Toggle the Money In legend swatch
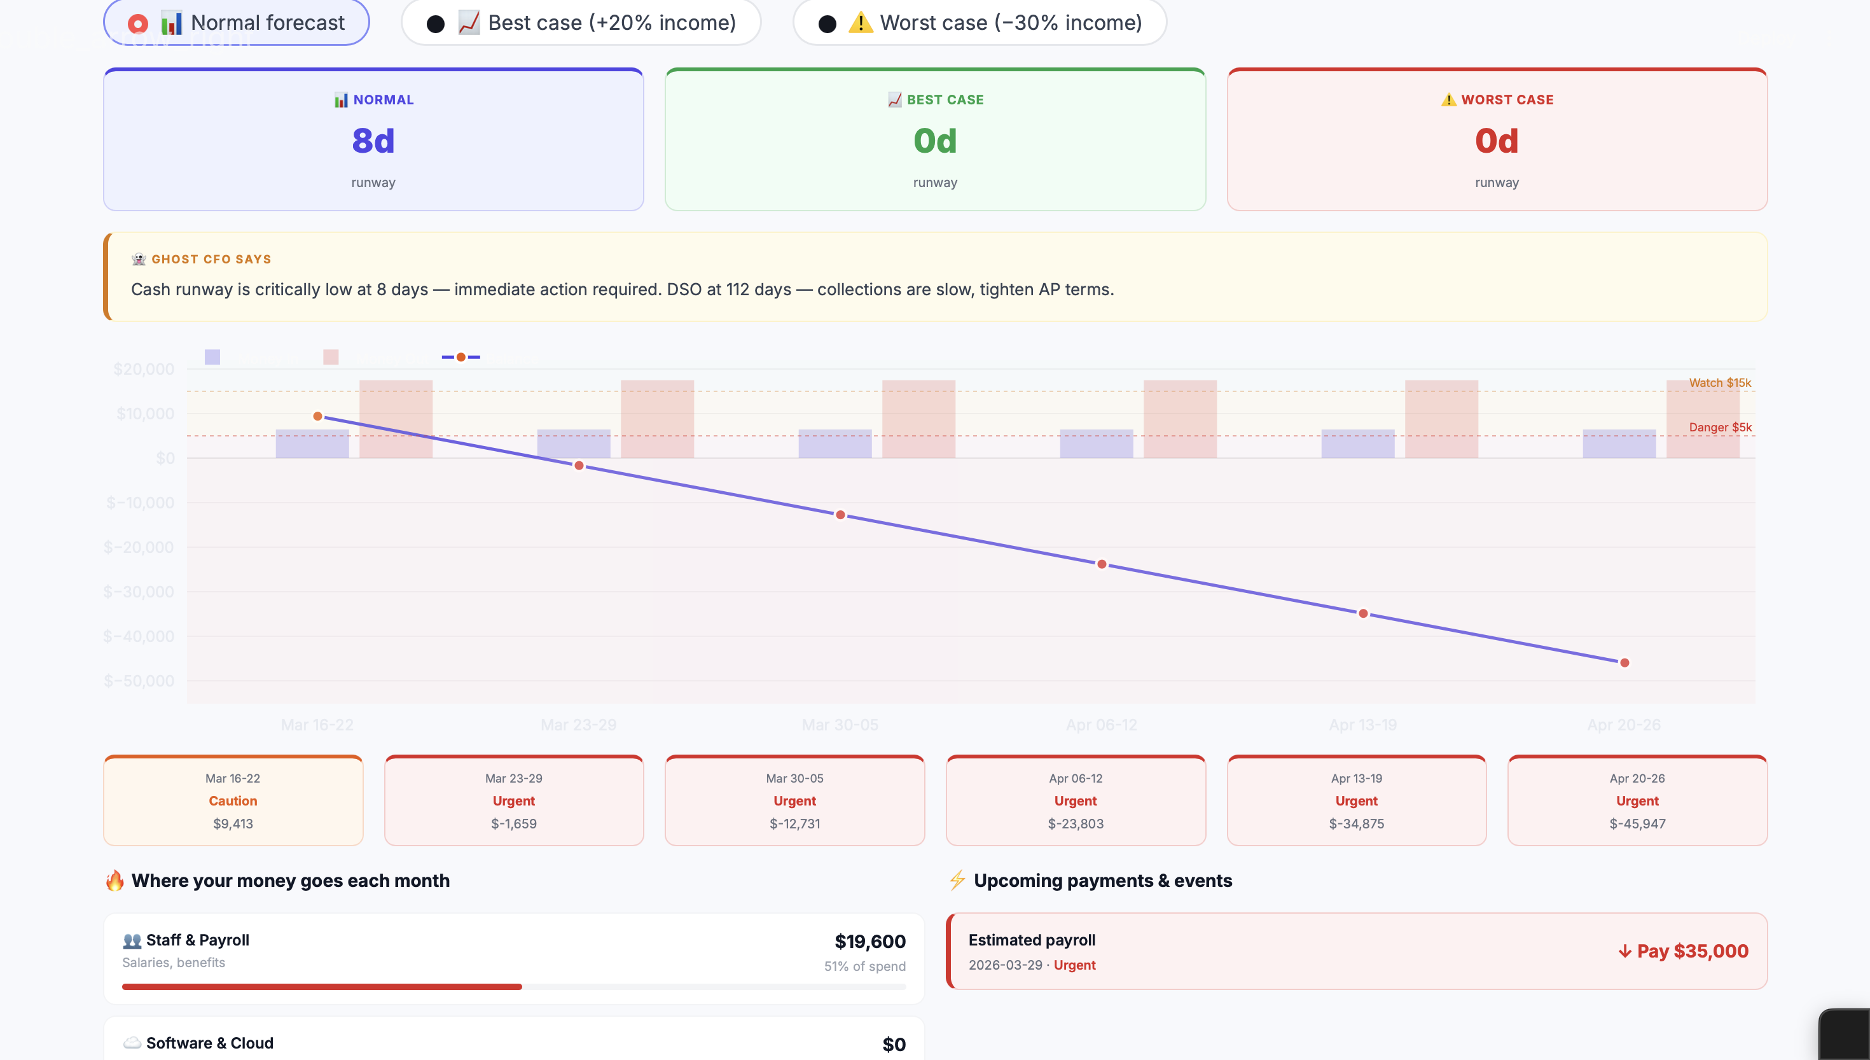This screenshot has height=1060, width=1870. [212, 357]
